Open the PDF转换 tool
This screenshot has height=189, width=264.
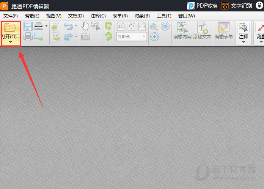point(202,6)
